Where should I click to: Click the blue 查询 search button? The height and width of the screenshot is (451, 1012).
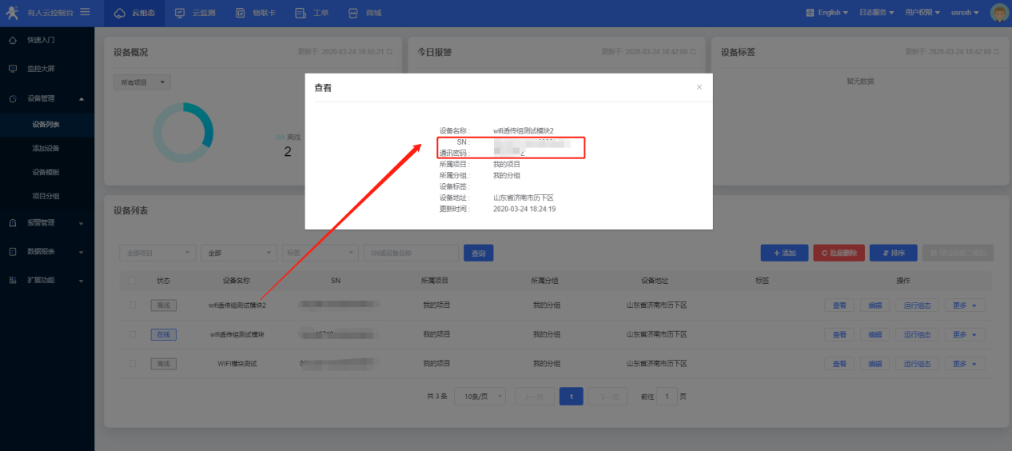(478, 253)
